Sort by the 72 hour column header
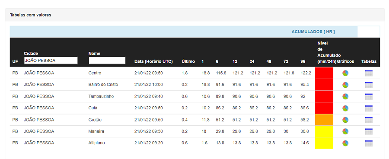The height and width of the screenshot is (159, 389). click(x=286, y=61)
